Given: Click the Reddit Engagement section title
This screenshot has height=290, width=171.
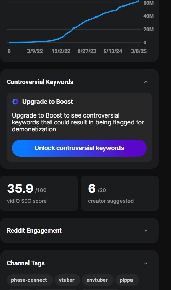Looking at the screenshot, I should click(34, 231).
